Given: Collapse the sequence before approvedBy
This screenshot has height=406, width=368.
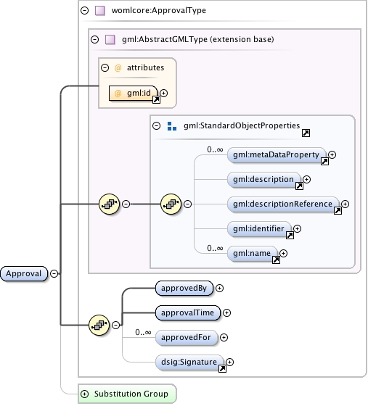Looking at the screenshot, I should (x=115, y=325).
